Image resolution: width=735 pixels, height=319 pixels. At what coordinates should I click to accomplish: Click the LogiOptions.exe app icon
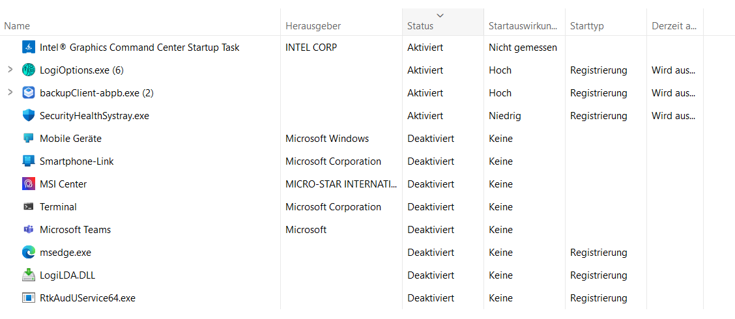(29, 70)
